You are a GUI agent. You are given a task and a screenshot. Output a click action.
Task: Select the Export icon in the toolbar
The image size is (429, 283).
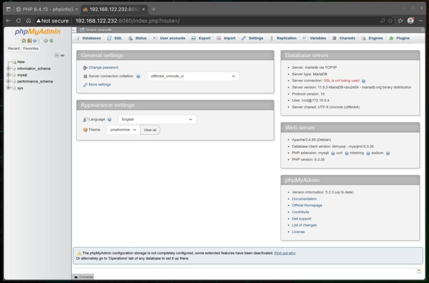coord(201,38)
